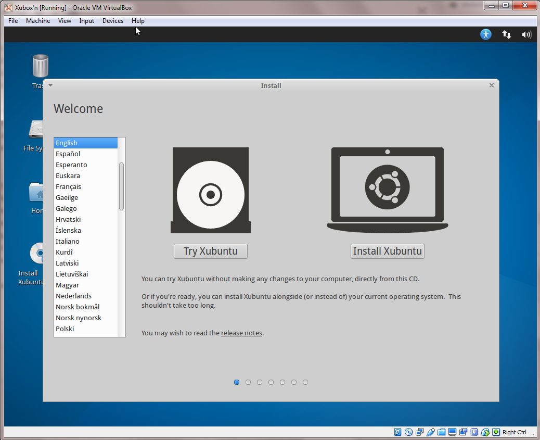This screenshot has height=440, width=540.
Task: Open the release notes link
Action: click(241, 333)
